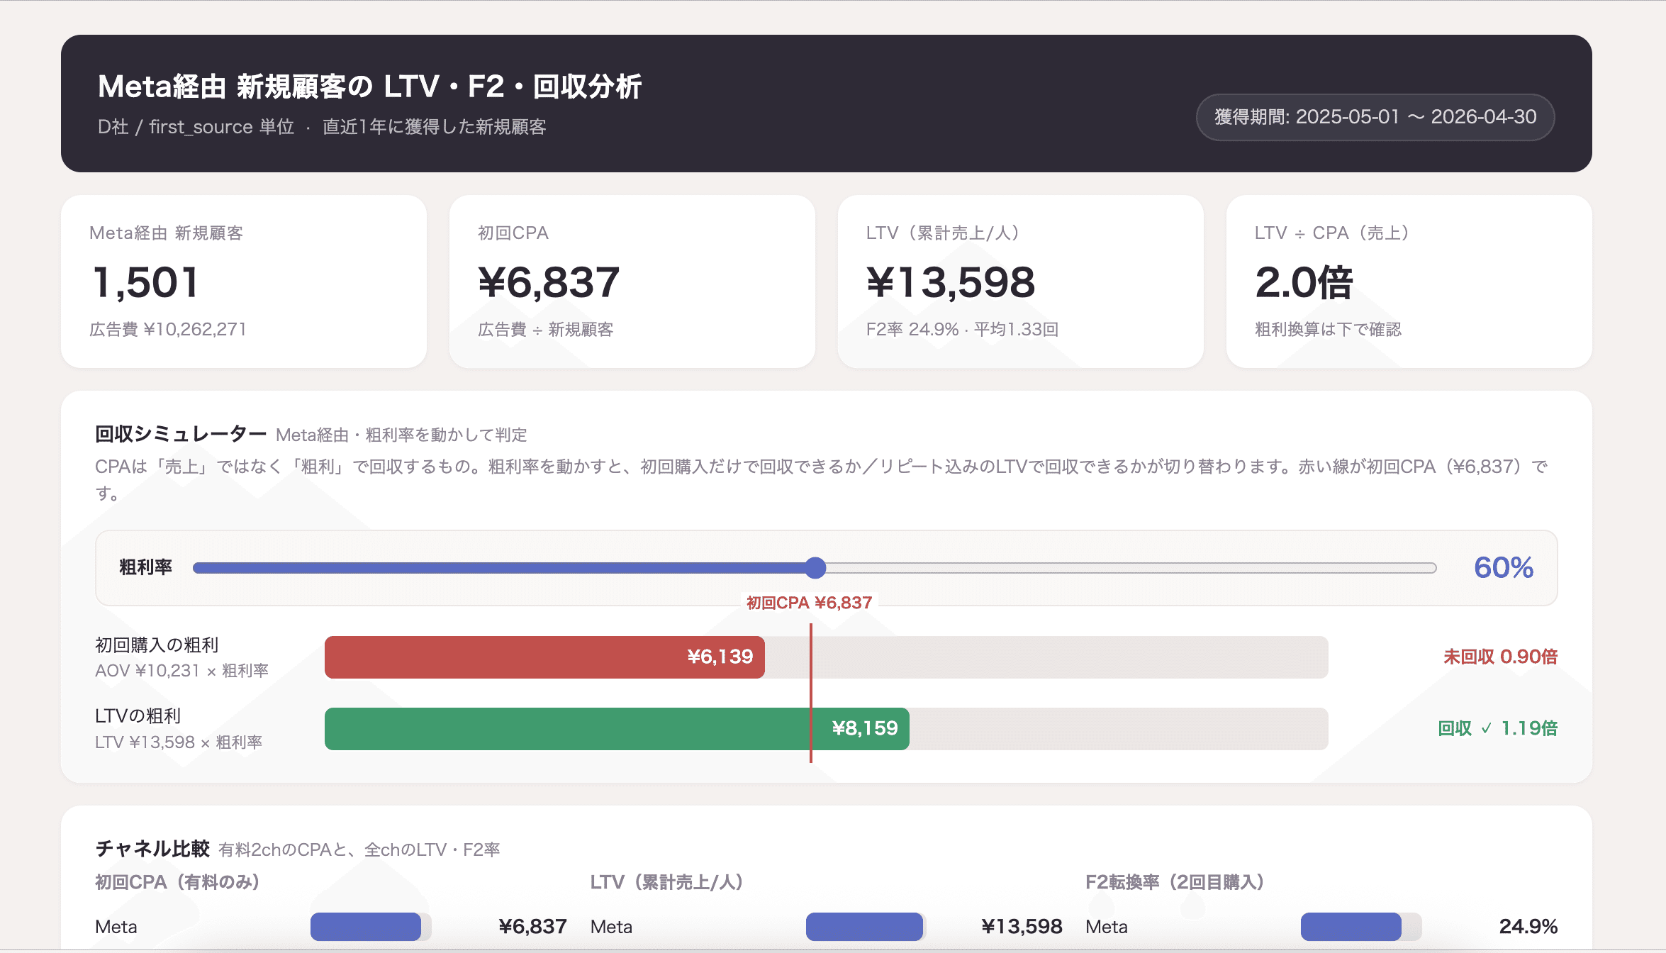Viewport: 1666px width, 953px height.
Task: Click the 回収シミュレーター heading
Action: tap(181, 434)
